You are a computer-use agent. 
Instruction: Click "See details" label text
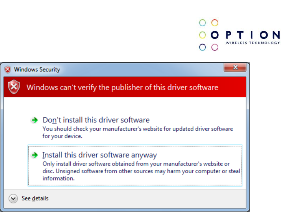pos(35,199)
